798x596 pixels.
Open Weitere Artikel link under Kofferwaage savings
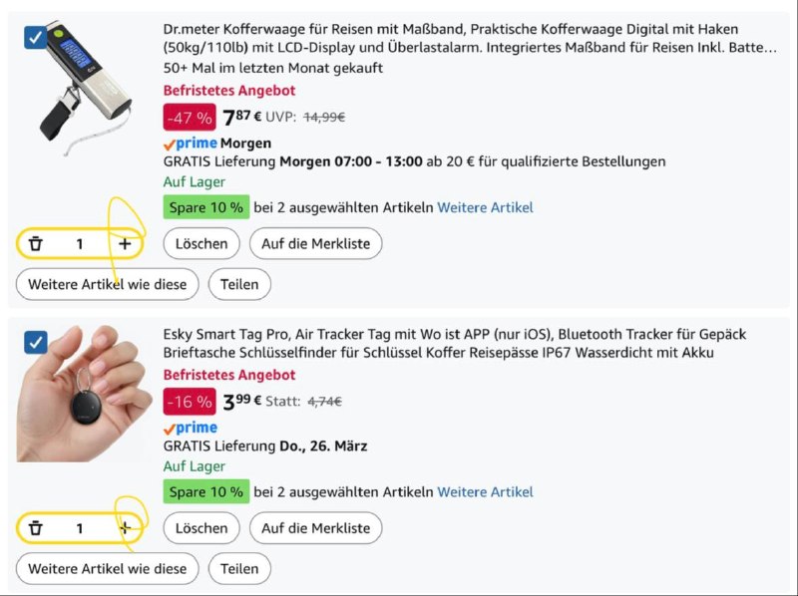point(485,207)
